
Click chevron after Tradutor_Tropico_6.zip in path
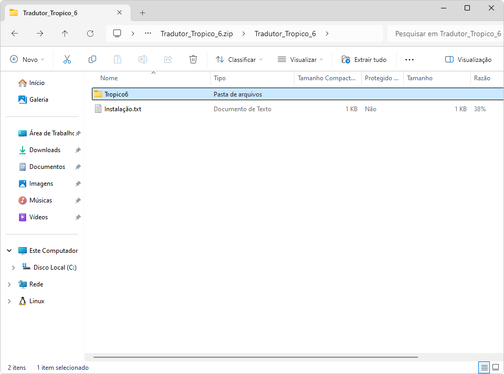click(x=244, y=34)
